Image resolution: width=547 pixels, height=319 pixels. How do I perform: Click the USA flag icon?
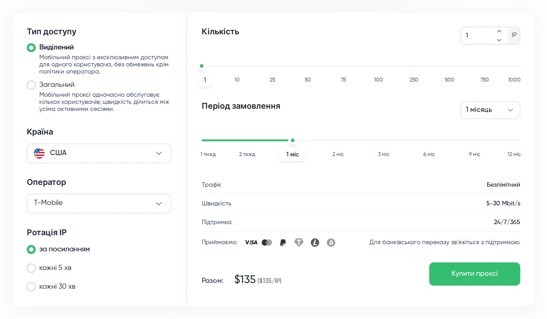(39, 153)
